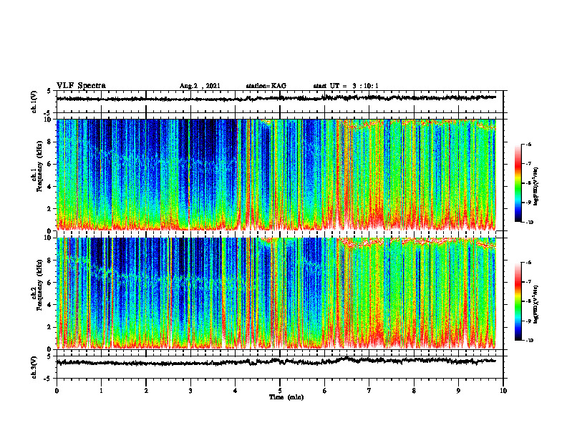This screenshot has height=438, width=567.
Task: Click the "-5" tick label on ch.3(V) axis
Action: (48, 379)
